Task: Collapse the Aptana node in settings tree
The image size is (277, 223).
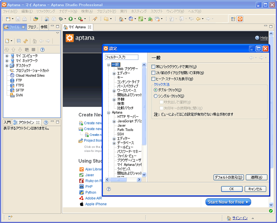Action: pyautogui.click(x=109, y=113)
